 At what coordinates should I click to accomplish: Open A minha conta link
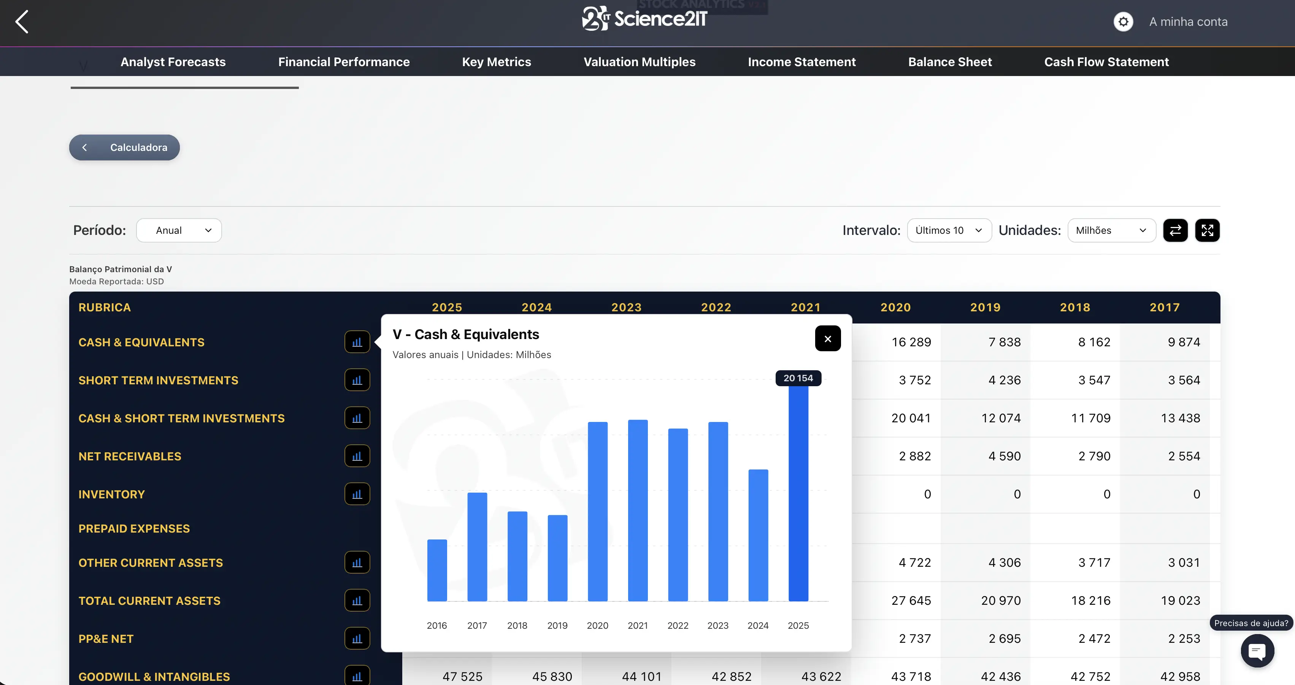point(1188,22)
